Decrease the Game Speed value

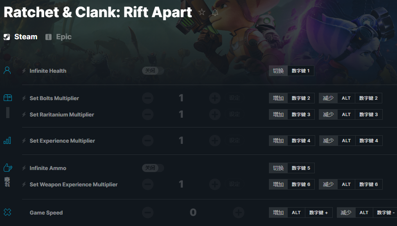pos(148,213)
